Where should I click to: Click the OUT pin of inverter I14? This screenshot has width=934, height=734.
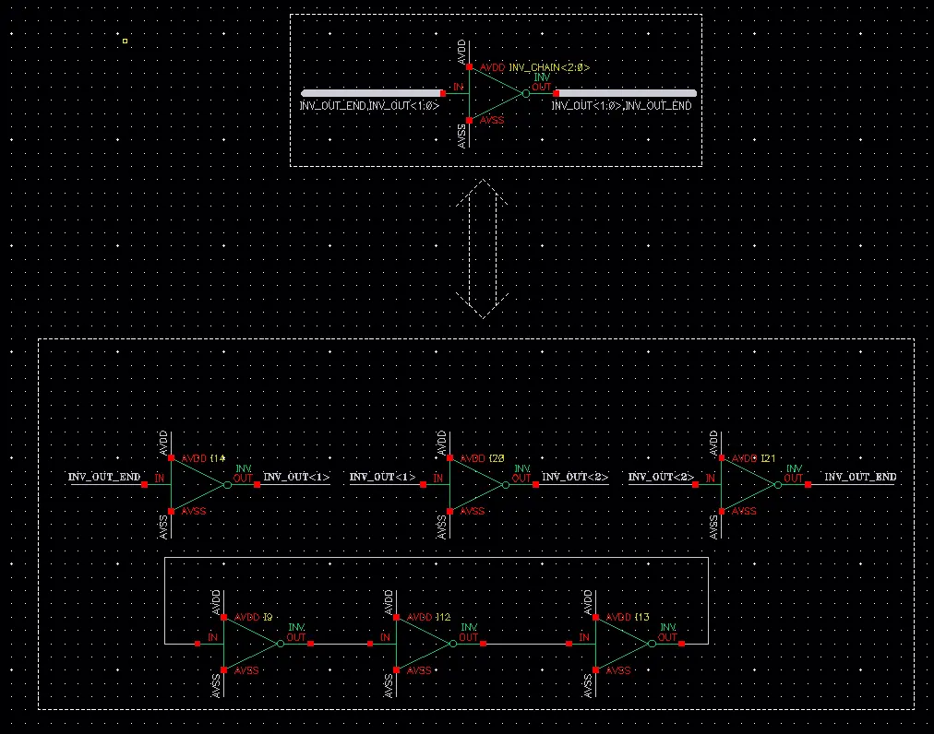click(x=257, y=485)
